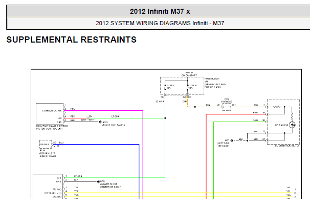Click the "(BEHIND LEFT SIDE OF DASH)" BCM label
Viewport: 310px width, 199px height.
(48, 154)
